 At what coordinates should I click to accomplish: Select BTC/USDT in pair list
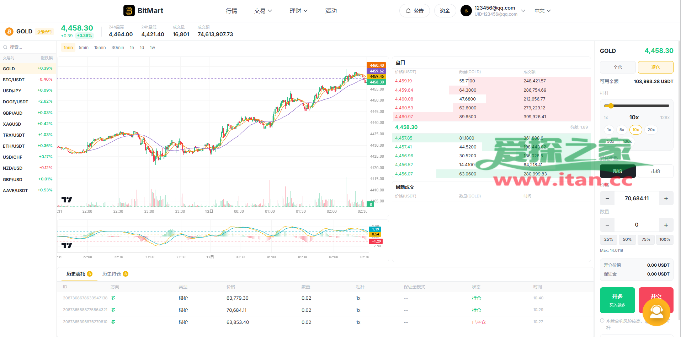[x=28, y=80]
